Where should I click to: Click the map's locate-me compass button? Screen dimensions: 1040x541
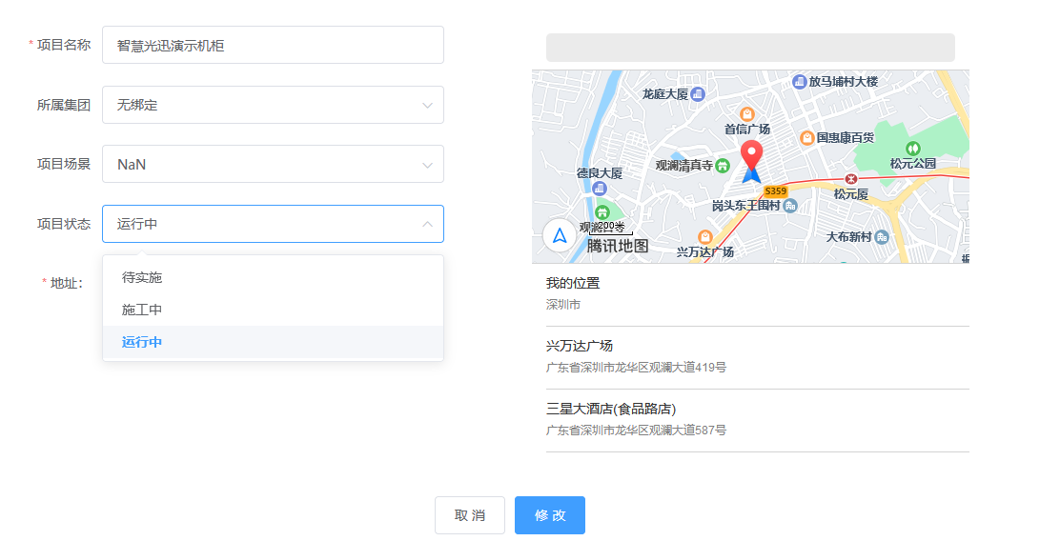[560, 235]
